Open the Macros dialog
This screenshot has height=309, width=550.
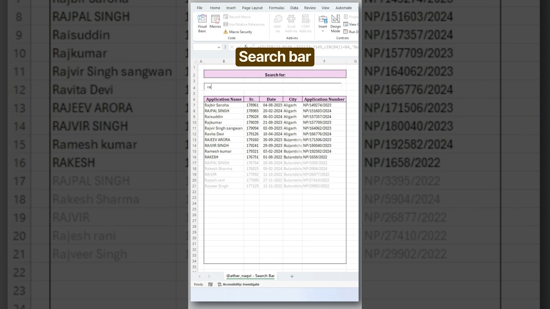tap(215, 21)
